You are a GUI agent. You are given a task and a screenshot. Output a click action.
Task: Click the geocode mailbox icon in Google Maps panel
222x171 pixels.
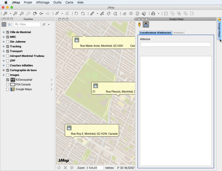click(146, 25)
